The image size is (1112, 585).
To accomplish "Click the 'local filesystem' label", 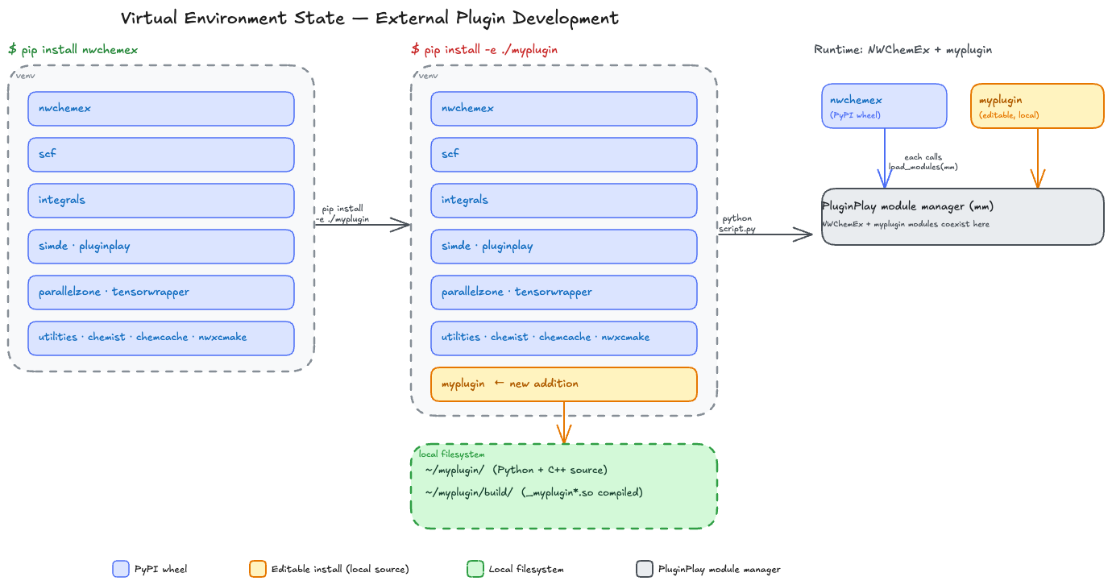I will coord(451,454).
